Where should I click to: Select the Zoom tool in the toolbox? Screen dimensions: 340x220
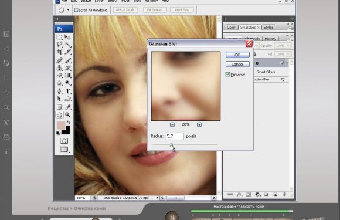[x=68, y=114]
